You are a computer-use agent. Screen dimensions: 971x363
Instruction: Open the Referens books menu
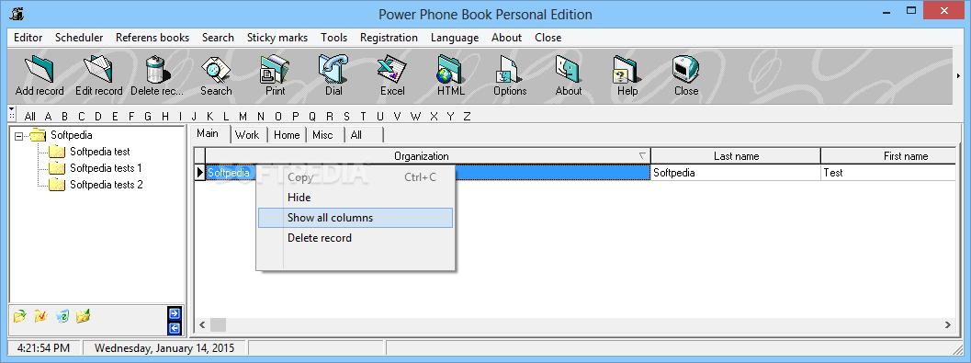(x=152, y=37)
